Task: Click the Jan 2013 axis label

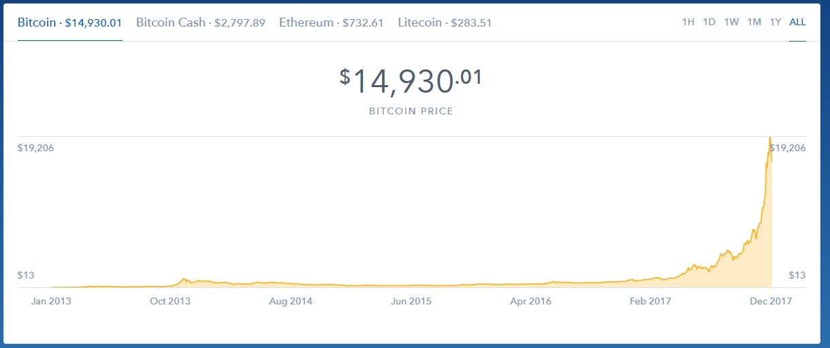Action: 51,300
